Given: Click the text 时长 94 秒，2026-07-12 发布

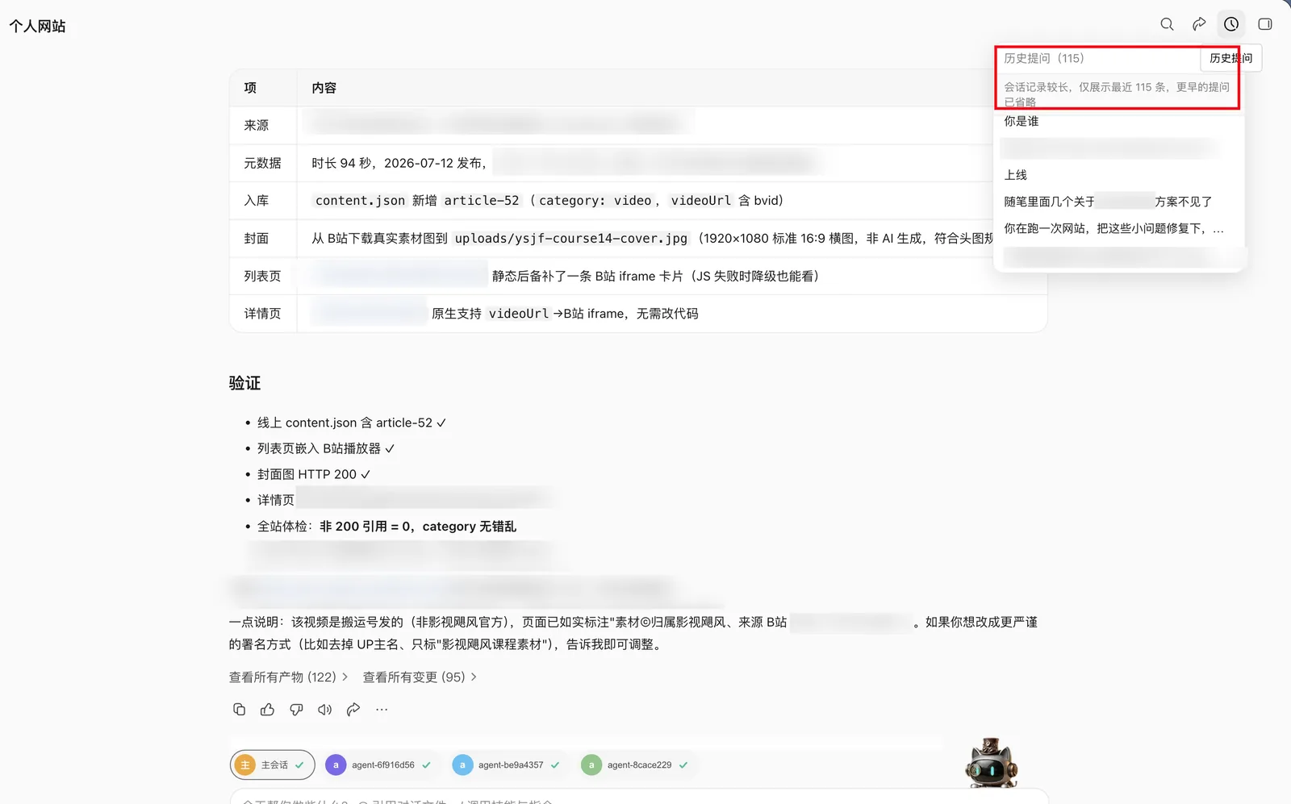Looking at the screenshot, I should pos(399,163).
